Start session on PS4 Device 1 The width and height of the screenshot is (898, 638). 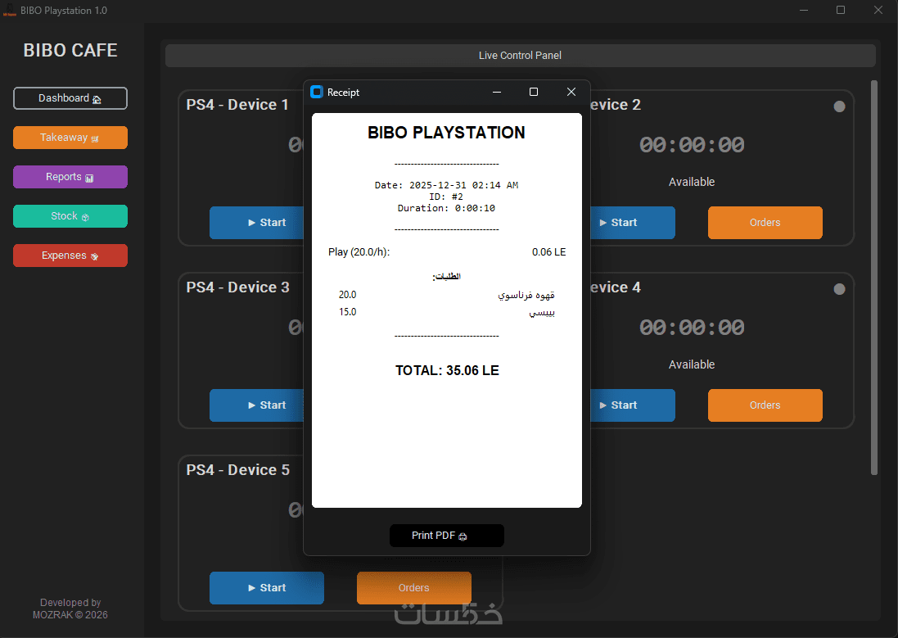[256, 223]
